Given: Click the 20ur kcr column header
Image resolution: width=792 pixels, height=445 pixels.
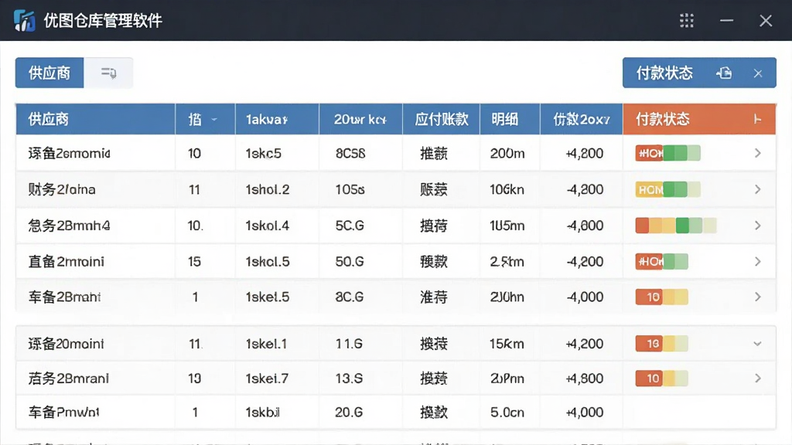Looking at the screenshot, I should point(360,120).
